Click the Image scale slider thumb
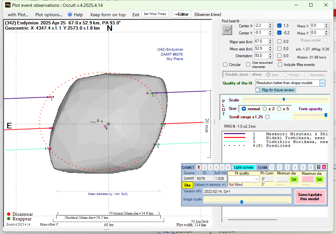This screenshot has width=336, height=234. (242, 202)
